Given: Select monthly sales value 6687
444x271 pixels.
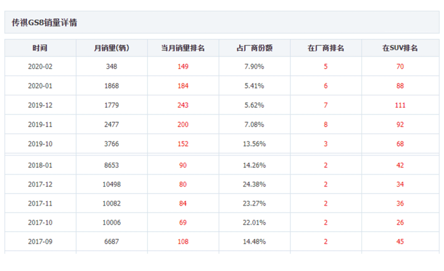Looking at the screenshot, I should [112, 241].
